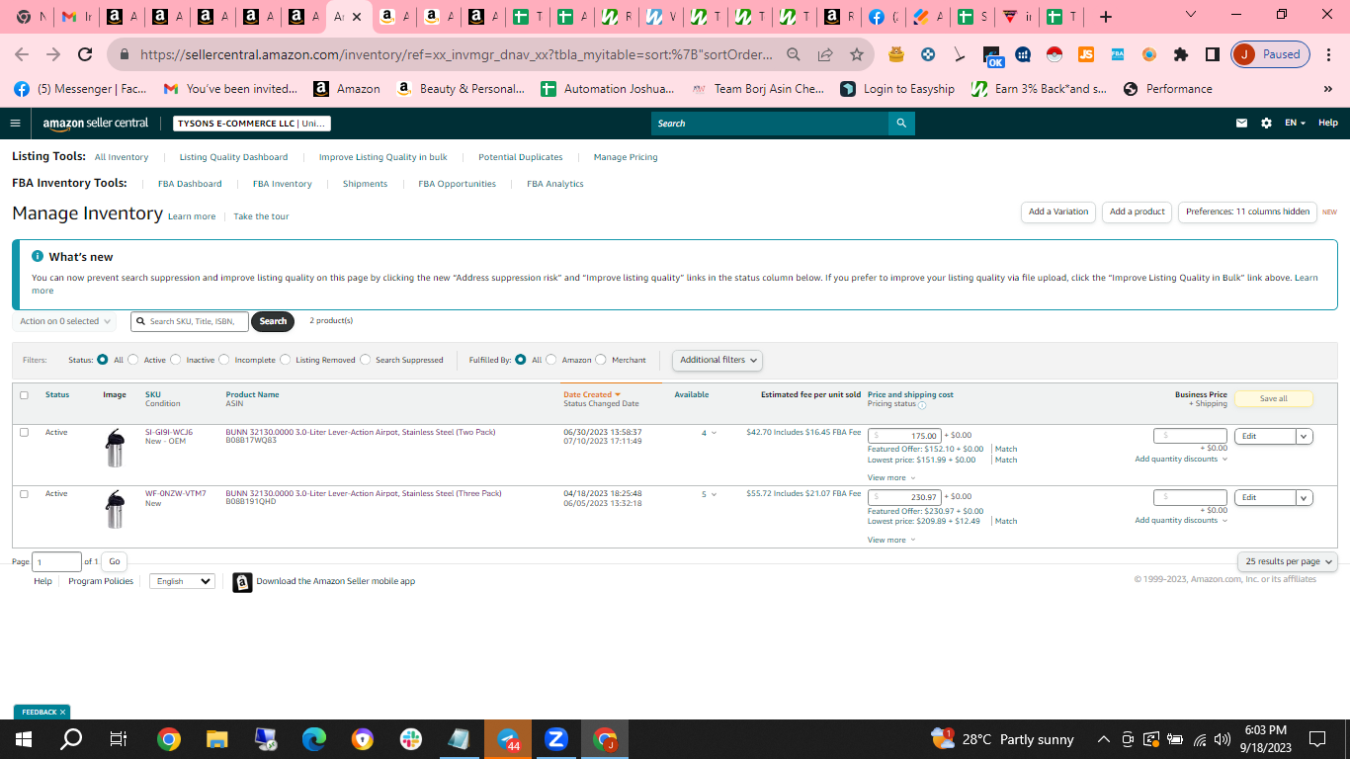The height and width of the screenshot is (759, 1350).
Task: Click the magnifier button in the top search bar
Action: [x=901, y=124]
